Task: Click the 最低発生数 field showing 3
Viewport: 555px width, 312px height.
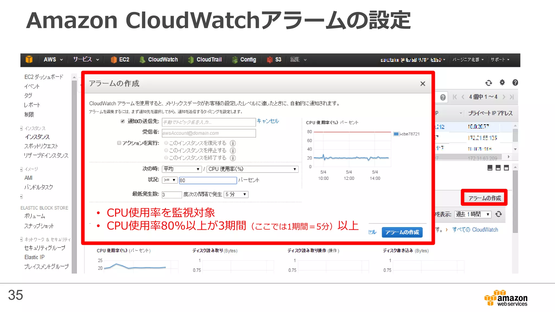Action: (172, 195)
